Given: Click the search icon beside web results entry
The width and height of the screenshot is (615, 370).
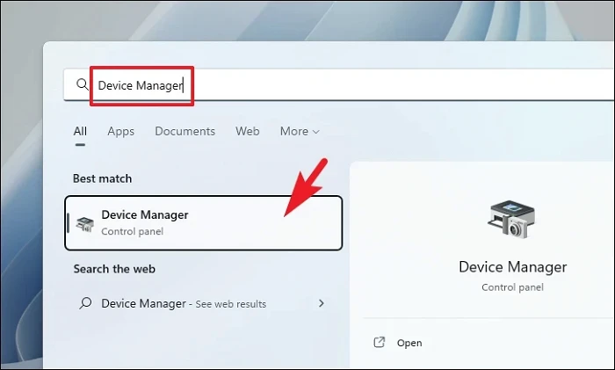Looking at the screenshot, I should tap(85, 303).
